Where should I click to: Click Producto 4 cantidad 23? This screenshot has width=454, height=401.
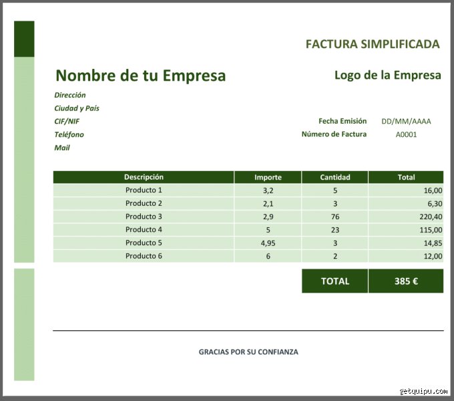[x=335, y=230]
